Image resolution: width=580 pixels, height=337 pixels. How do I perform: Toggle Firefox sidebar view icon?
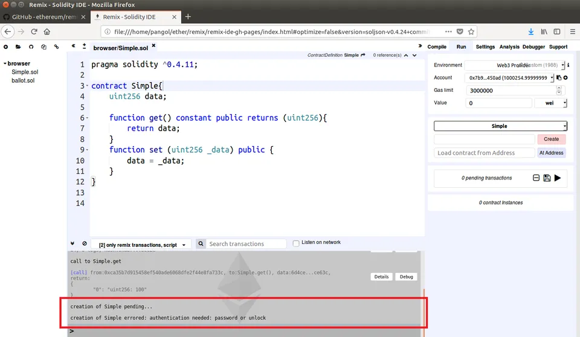tap(556, 32)
